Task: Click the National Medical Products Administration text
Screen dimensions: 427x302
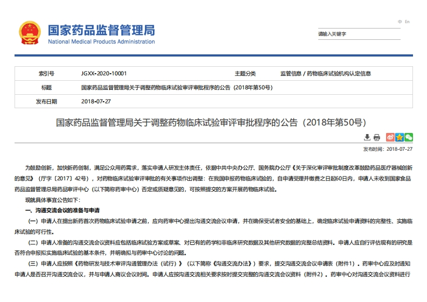Action: point(101,41)
